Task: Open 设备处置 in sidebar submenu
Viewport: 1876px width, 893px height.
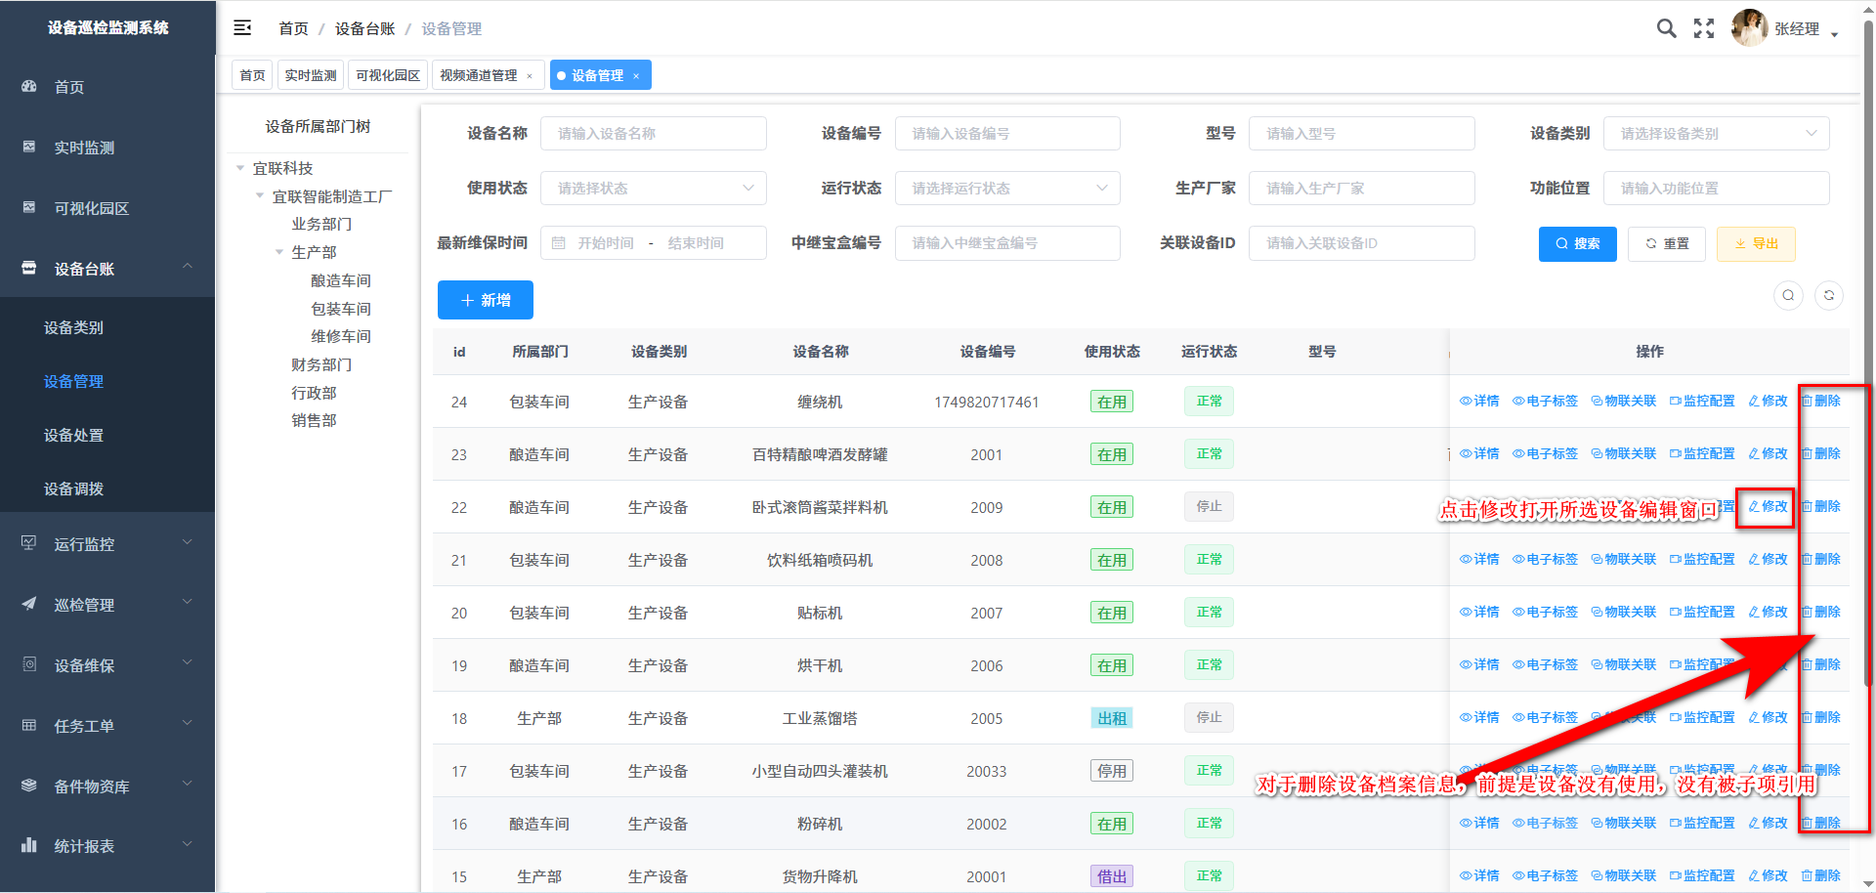Action: point(73,435)
